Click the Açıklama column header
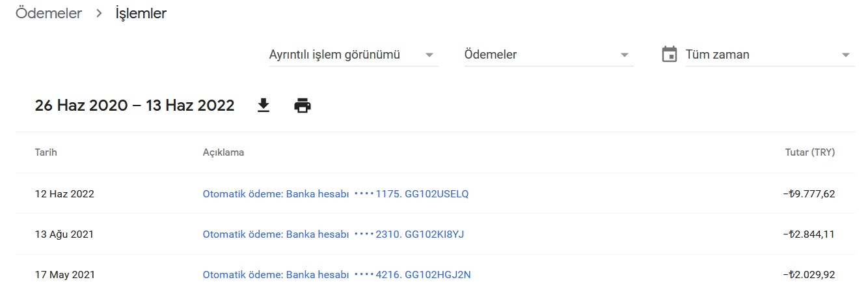This screenshot has height=297, width=868. tap(223, 152)
